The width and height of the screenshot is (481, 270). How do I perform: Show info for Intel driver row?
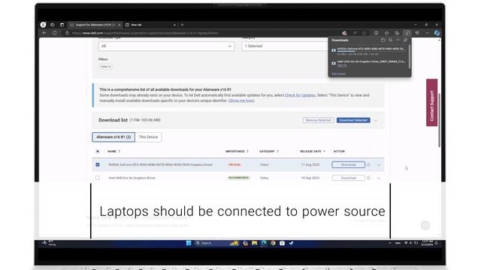pos(369,178)
